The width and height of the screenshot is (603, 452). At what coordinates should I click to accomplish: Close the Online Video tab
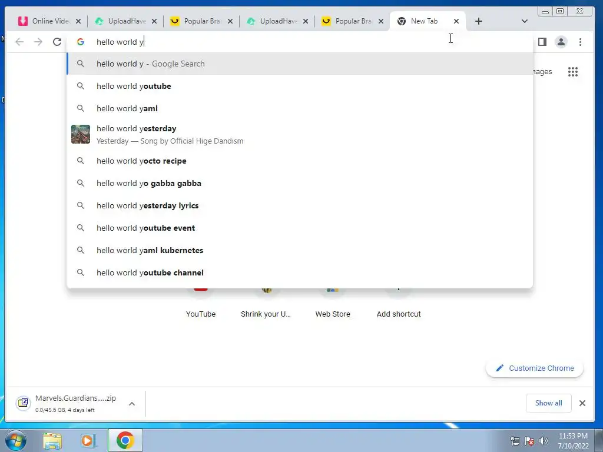(x=78, y=22)
